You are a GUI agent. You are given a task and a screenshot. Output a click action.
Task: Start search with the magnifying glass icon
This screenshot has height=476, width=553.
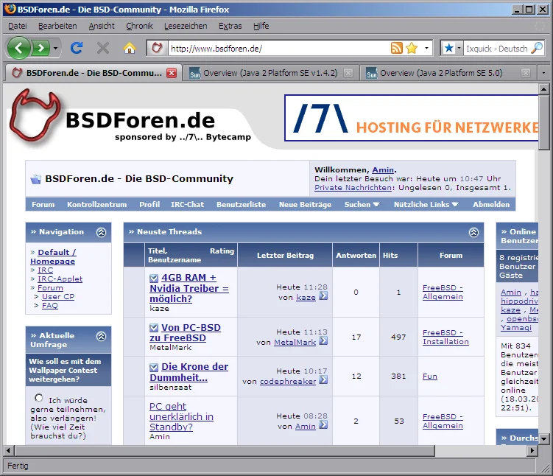pos(537,48)
